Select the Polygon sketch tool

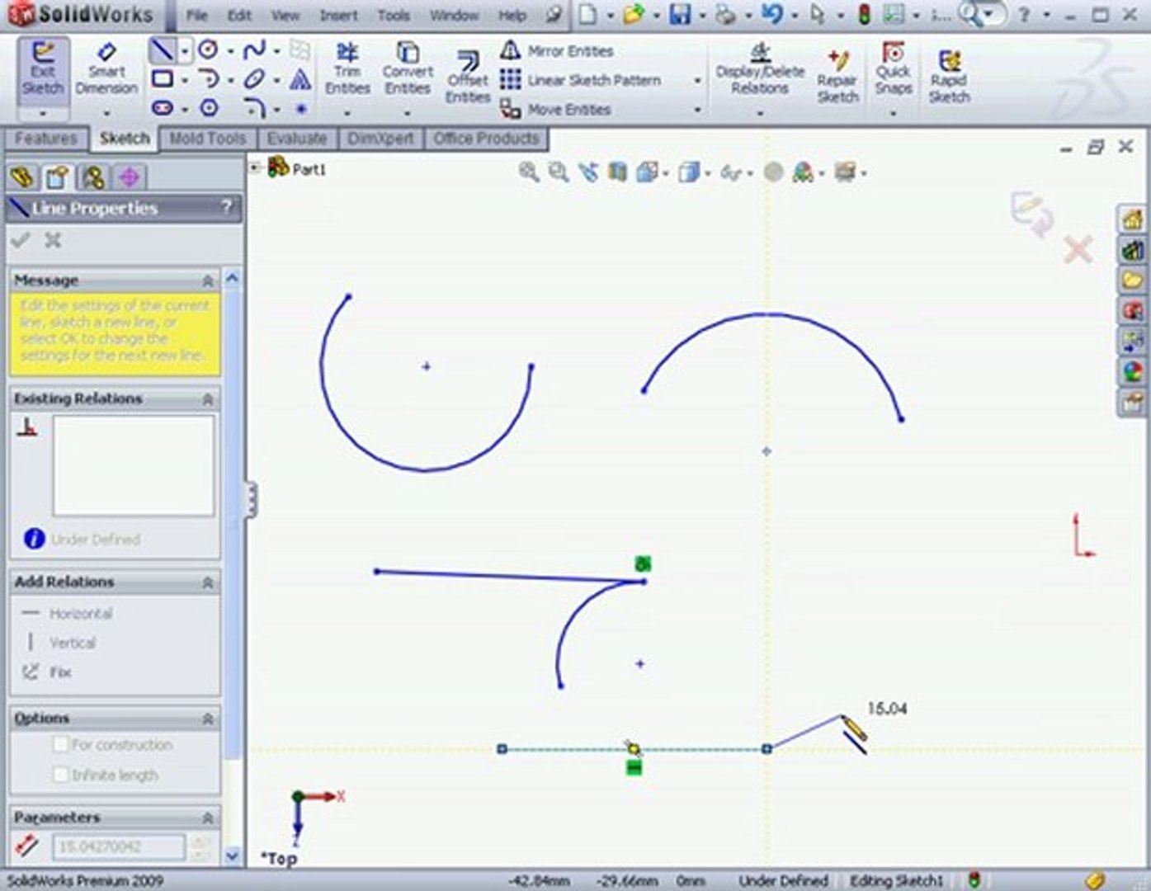pos(210,108)
